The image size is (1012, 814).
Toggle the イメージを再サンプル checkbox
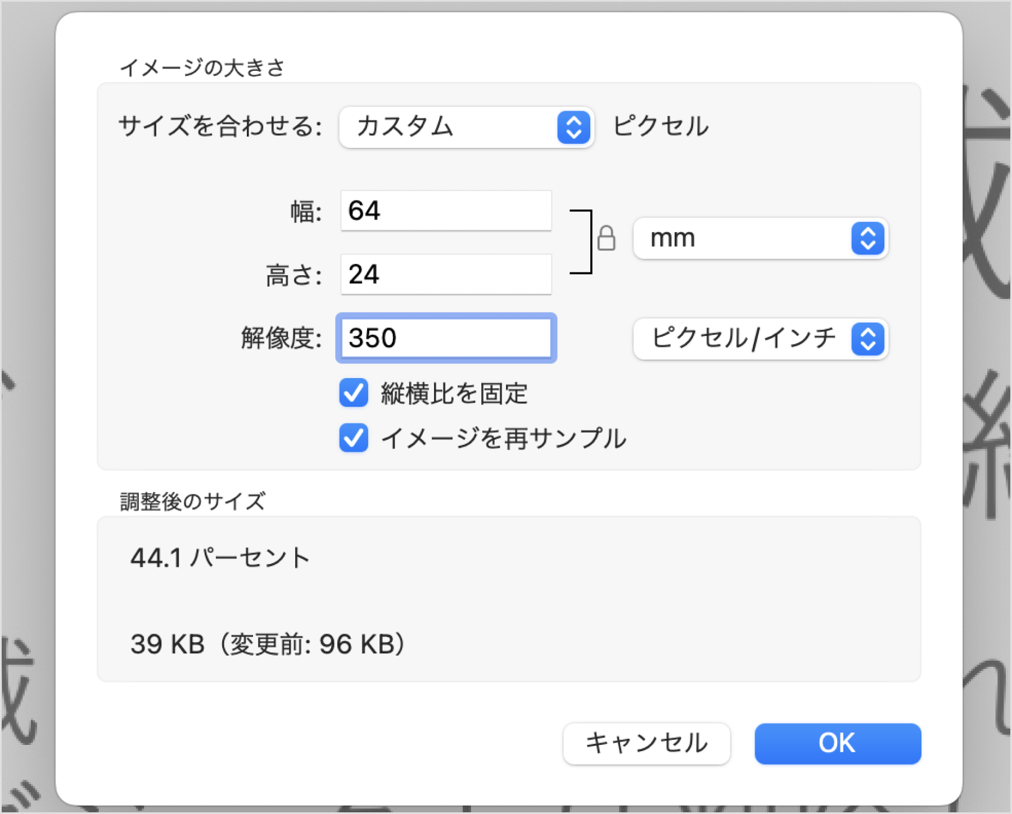click(354, 438)
